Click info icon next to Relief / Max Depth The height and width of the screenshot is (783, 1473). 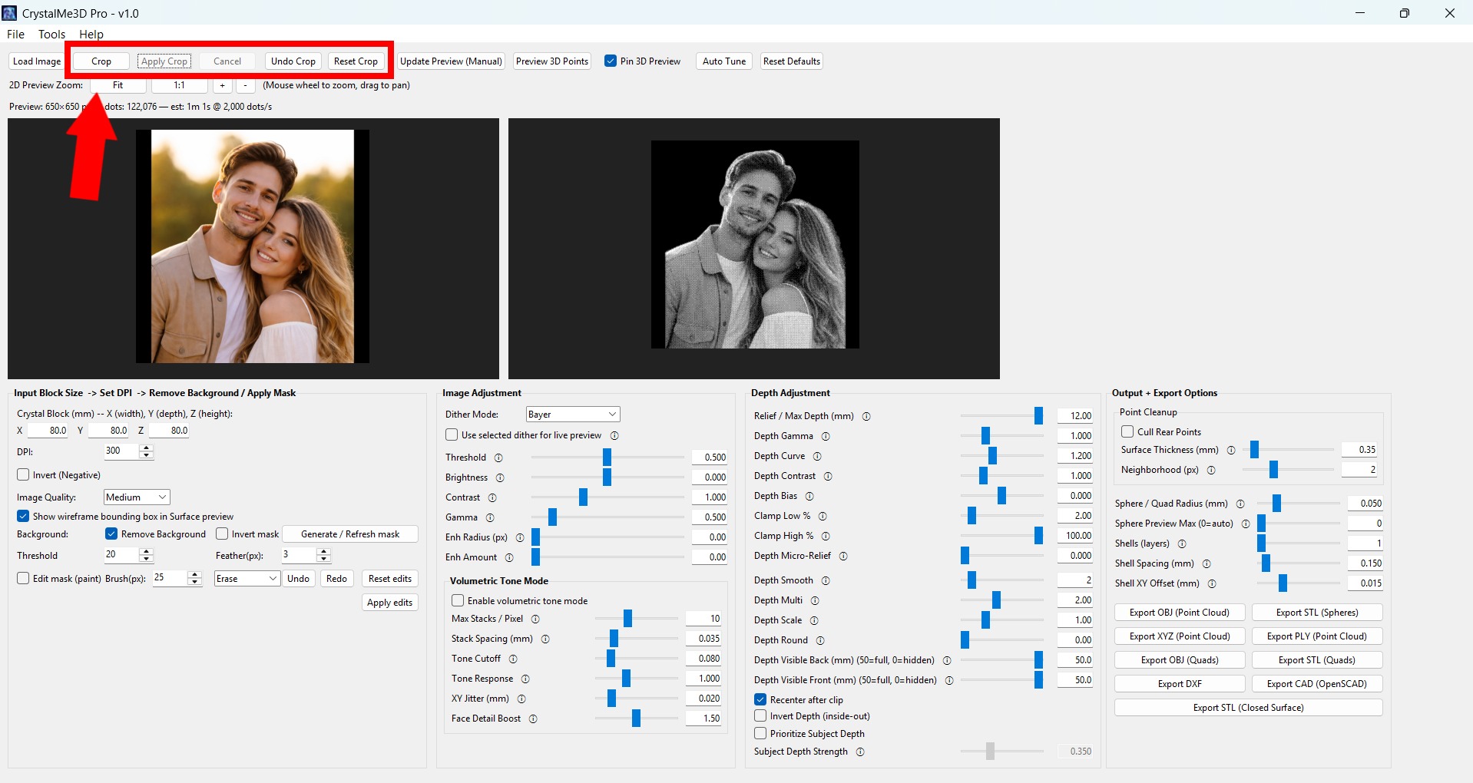(866, 416)
